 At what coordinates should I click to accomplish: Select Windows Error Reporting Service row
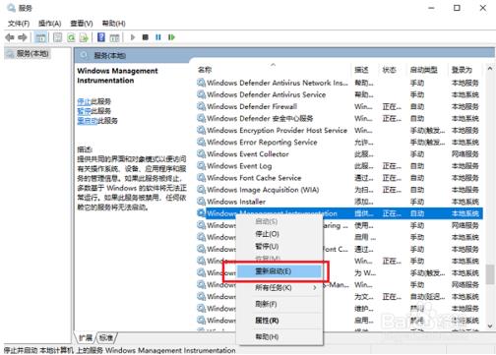[x=340, y=143]
